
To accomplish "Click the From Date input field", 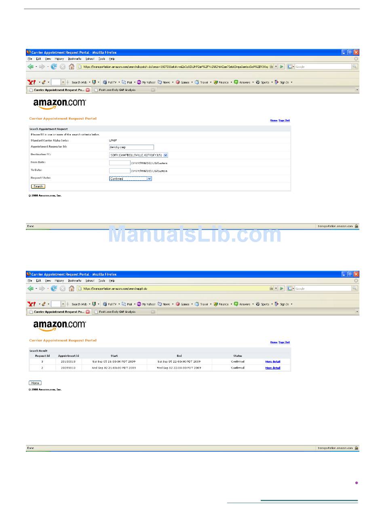I will (x=120, y=163).
